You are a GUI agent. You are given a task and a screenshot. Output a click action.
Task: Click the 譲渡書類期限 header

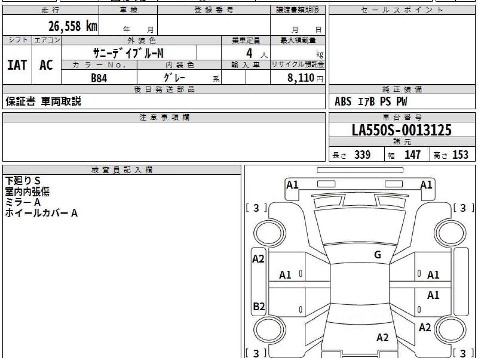coord(298,11)
